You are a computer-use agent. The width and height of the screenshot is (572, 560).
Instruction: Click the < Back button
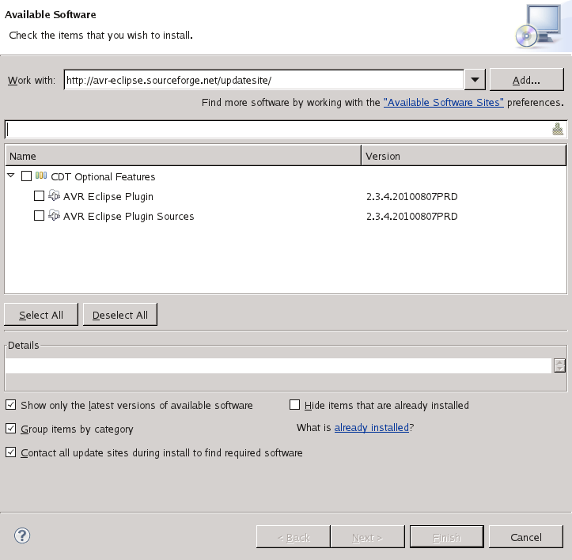coord(294,536)
